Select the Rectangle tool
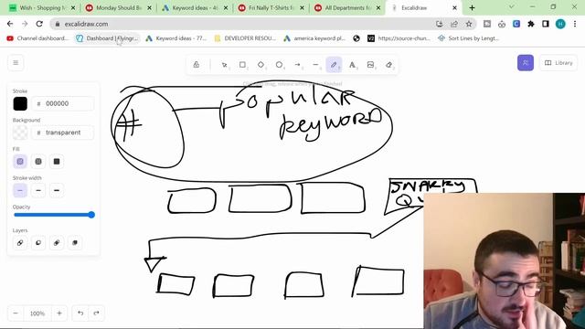 point(242,65)
